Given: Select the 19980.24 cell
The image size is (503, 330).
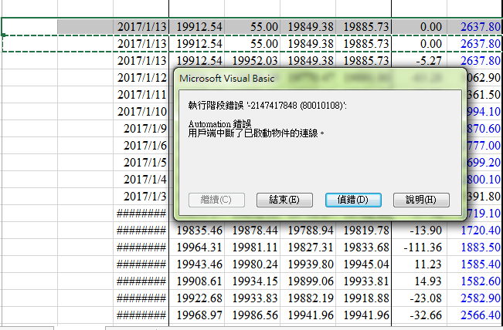Looking at the screenshot, I should [x=252, y=264].
